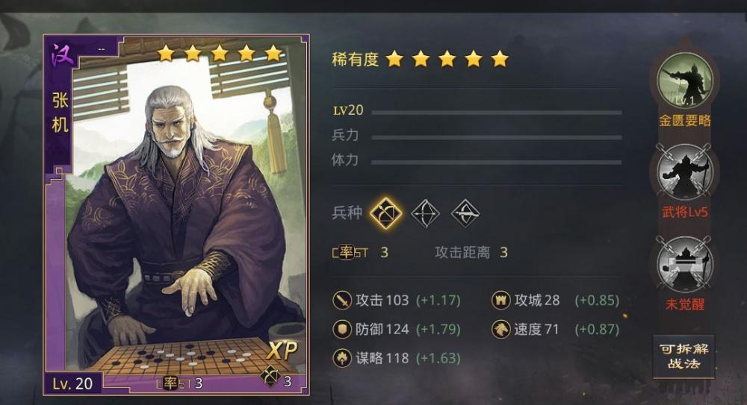Click the 防御 shield stat icon
This screenshot has width=747, height=405.
[x=341, y=329]
